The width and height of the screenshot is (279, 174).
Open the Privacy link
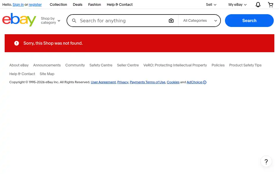(x=123, y=82)
